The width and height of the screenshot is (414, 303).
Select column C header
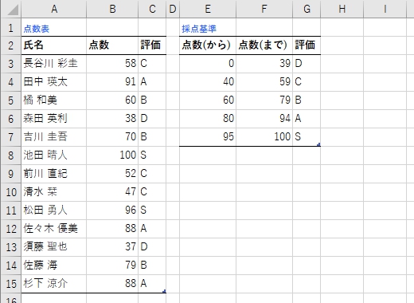click(x=152, y=10)
